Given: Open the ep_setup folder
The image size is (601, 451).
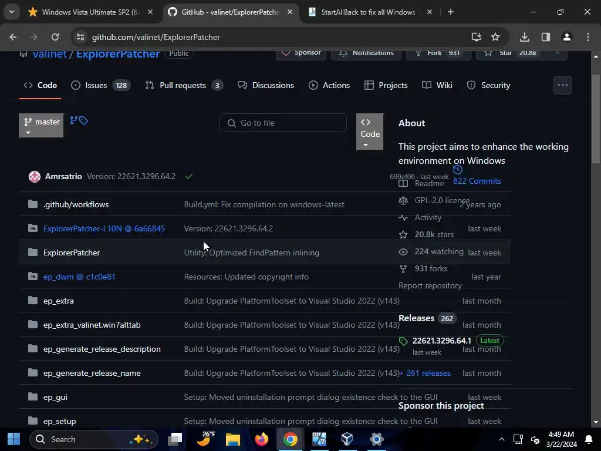Looking at the screenshot, I should click(59, 421).
